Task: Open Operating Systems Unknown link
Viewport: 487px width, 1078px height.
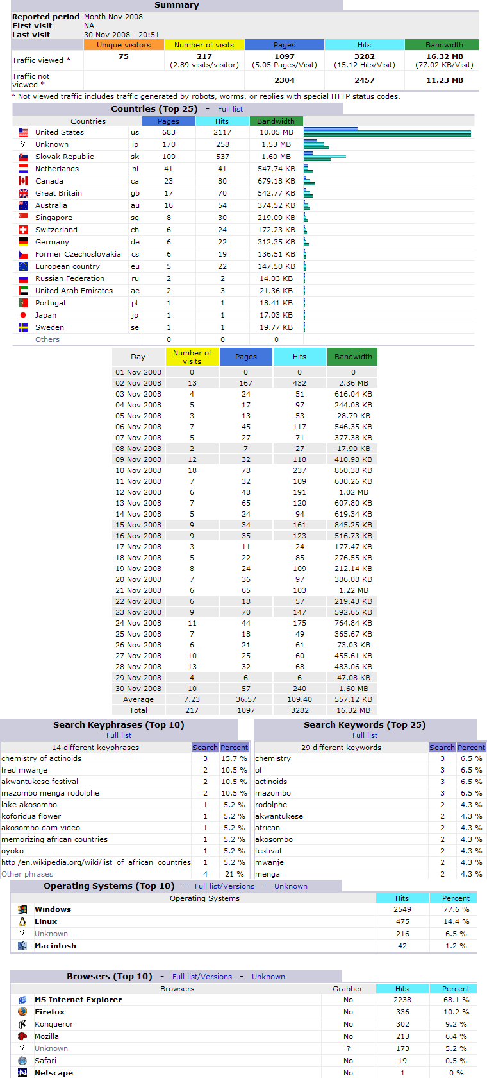Action: pyautogui.click(x=291, y=886)
